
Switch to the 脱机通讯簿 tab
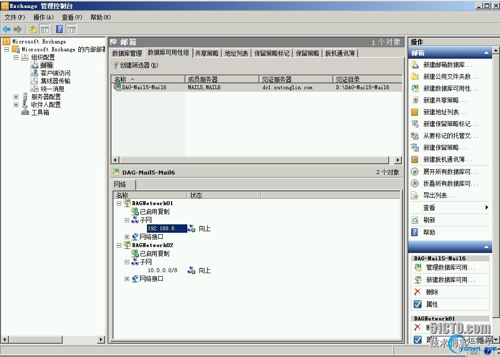pos(340,53)
